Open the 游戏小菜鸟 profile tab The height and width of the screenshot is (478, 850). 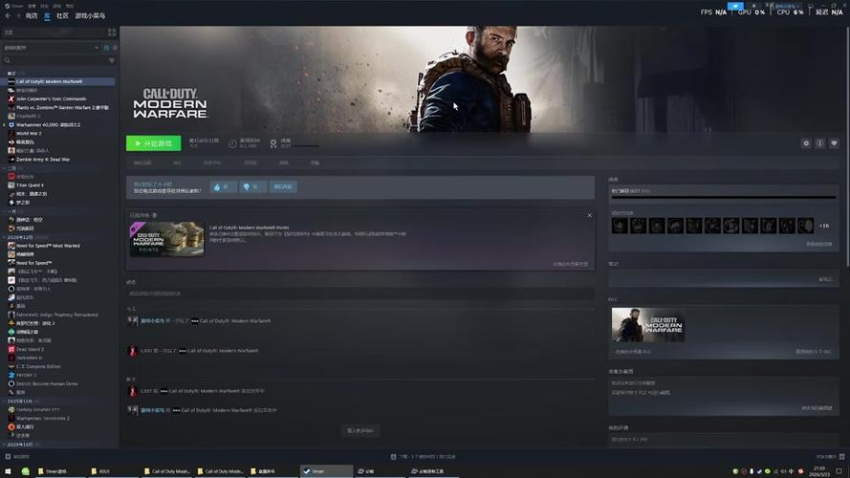click(90, 16)
